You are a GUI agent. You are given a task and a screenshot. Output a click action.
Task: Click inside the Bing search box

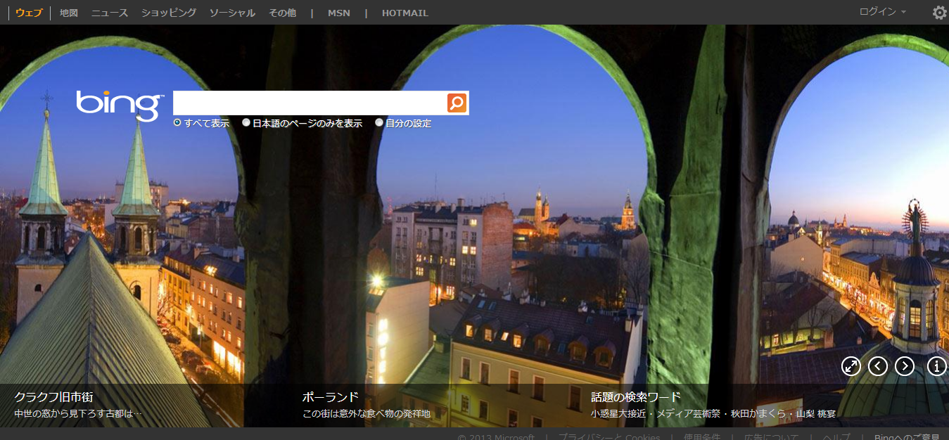point(310,103)
